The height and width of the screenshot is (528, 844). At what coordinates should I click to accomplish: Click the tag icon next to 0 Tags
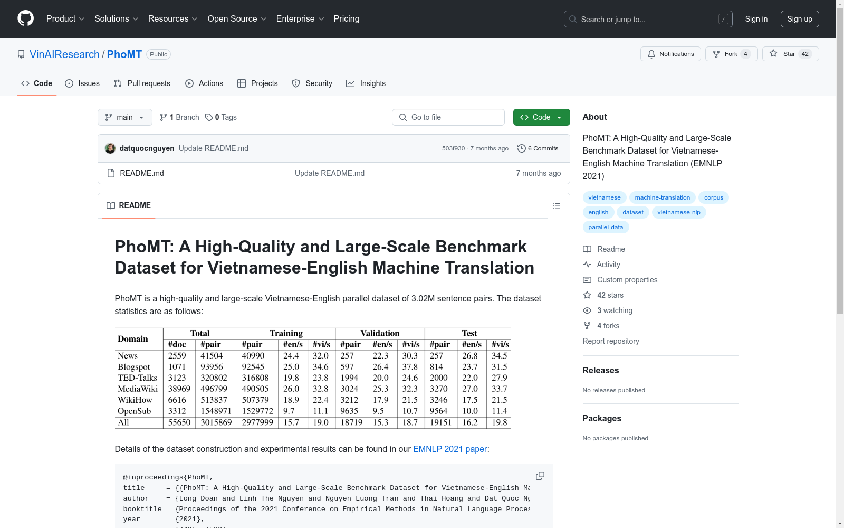click(x=209, y=117)
